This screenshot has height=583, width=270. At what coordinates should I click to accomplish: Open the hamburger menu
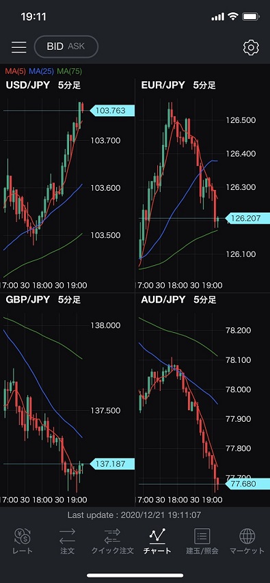point(19,47)
